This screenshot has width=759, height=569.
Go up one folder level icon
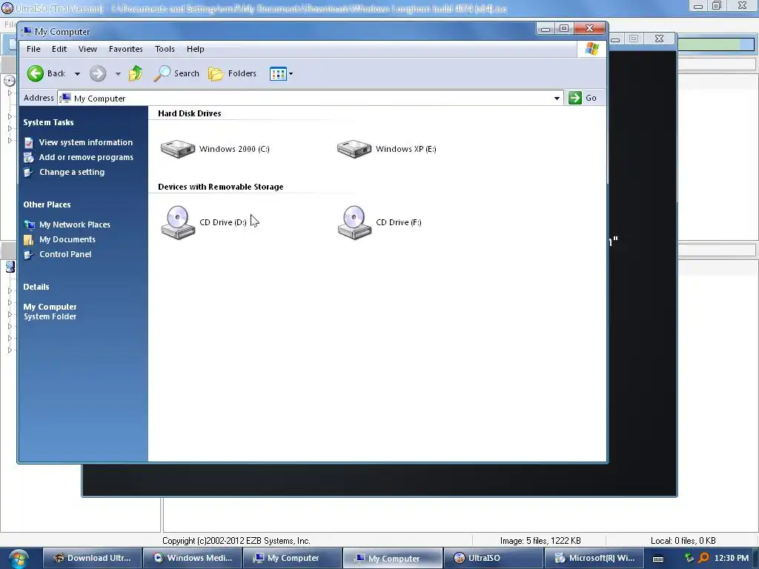coord(136,73)
